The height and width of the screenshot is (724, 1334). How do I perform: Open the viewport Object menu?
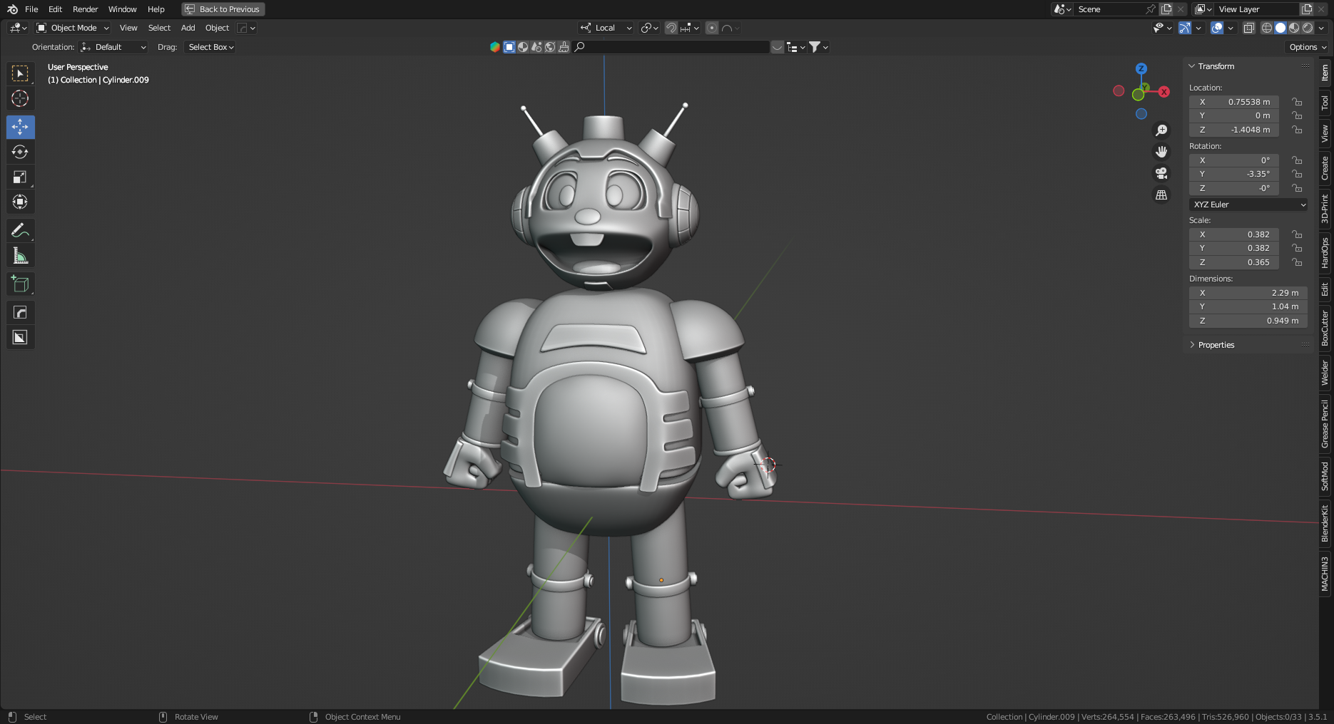[217, 28]
